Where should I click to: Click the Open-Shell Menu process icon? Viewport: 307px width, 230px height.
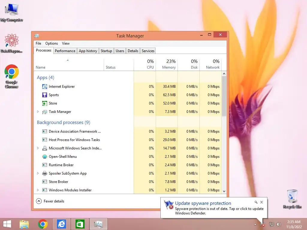click(x=45, y=157)
